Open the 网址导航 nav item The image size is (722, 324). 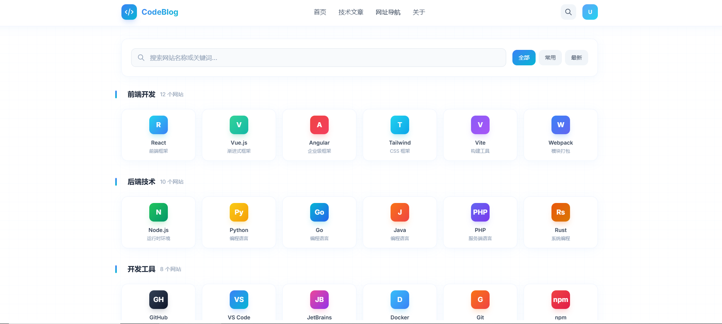[x=388, y=12]
